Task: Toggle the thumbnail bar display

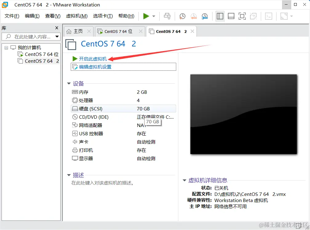Action: (x=231, y=16)
